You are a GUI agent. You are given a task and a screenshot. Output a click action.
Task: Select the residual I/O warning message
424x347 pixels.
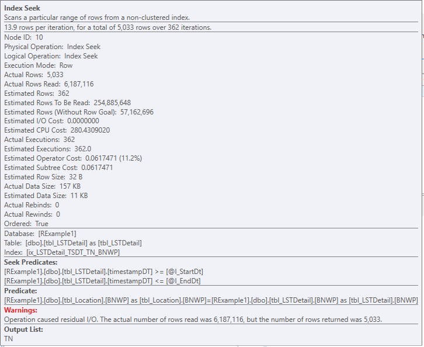tap(193, 320)
